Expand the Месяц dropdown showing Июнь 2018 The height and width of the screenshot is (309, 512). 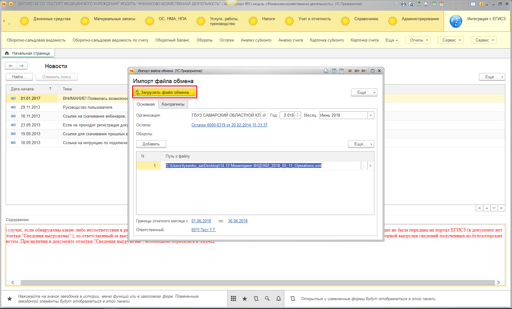371,115
